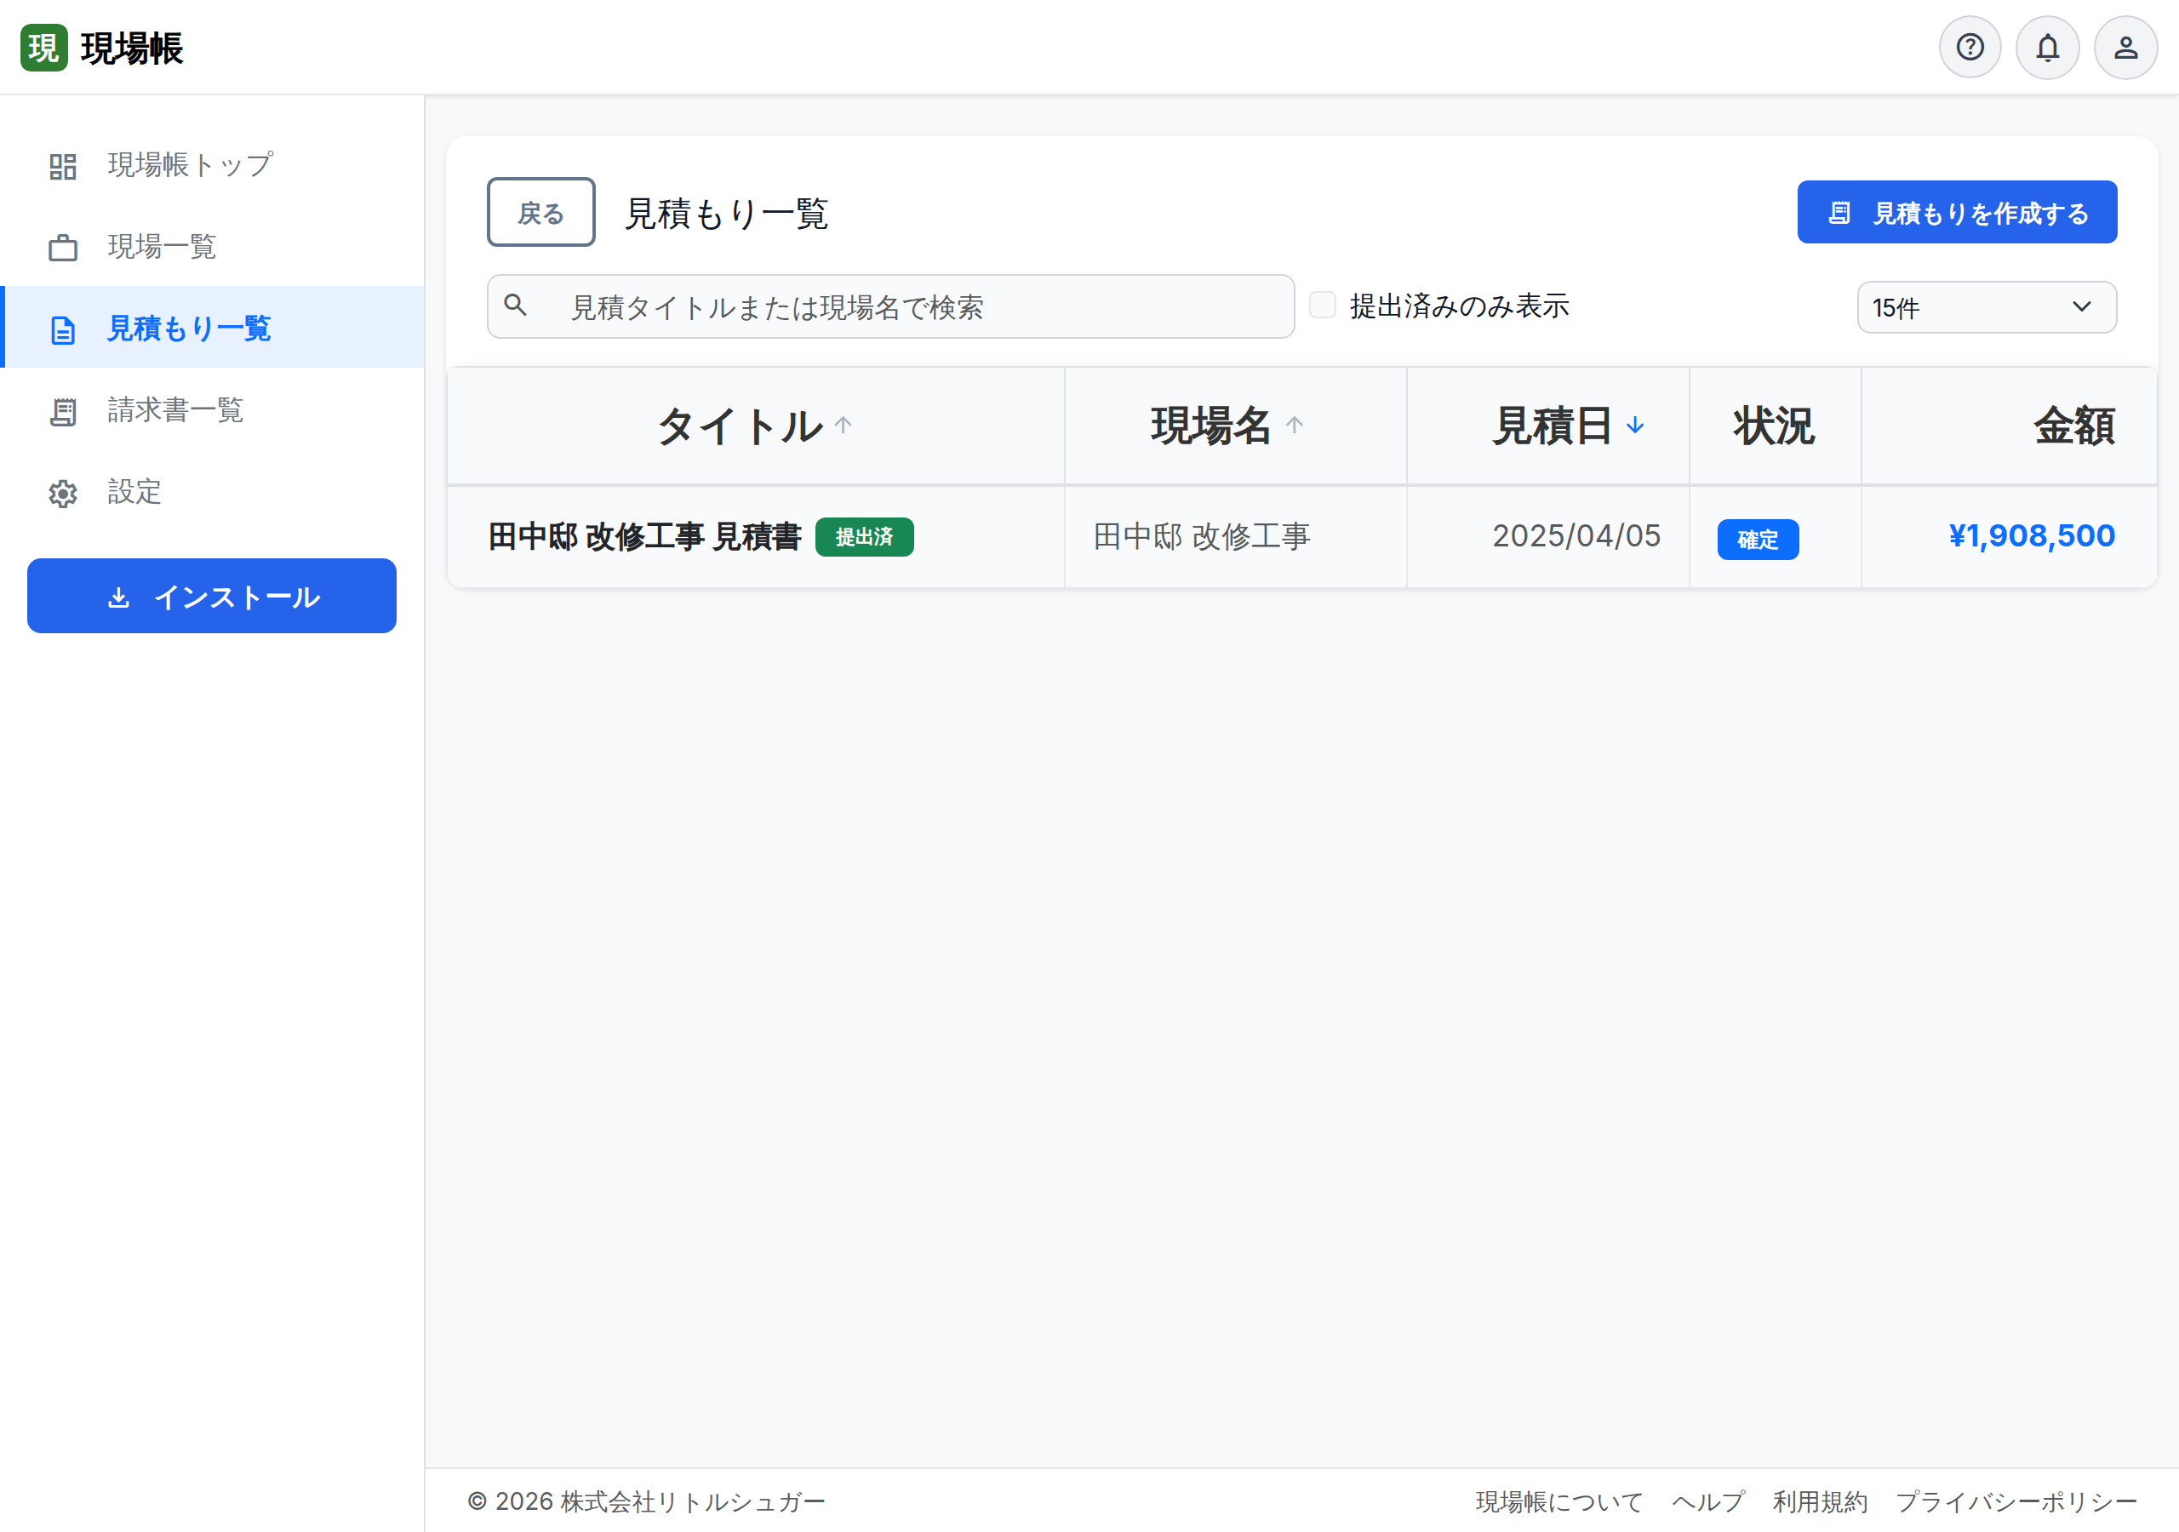Focus the 見積タイトルまたは現場名で検索 field

890,306
